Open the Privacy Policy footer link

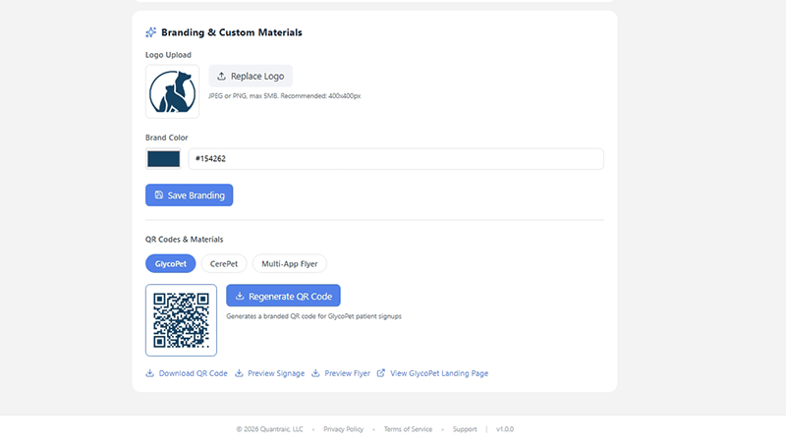pos(343,429)
